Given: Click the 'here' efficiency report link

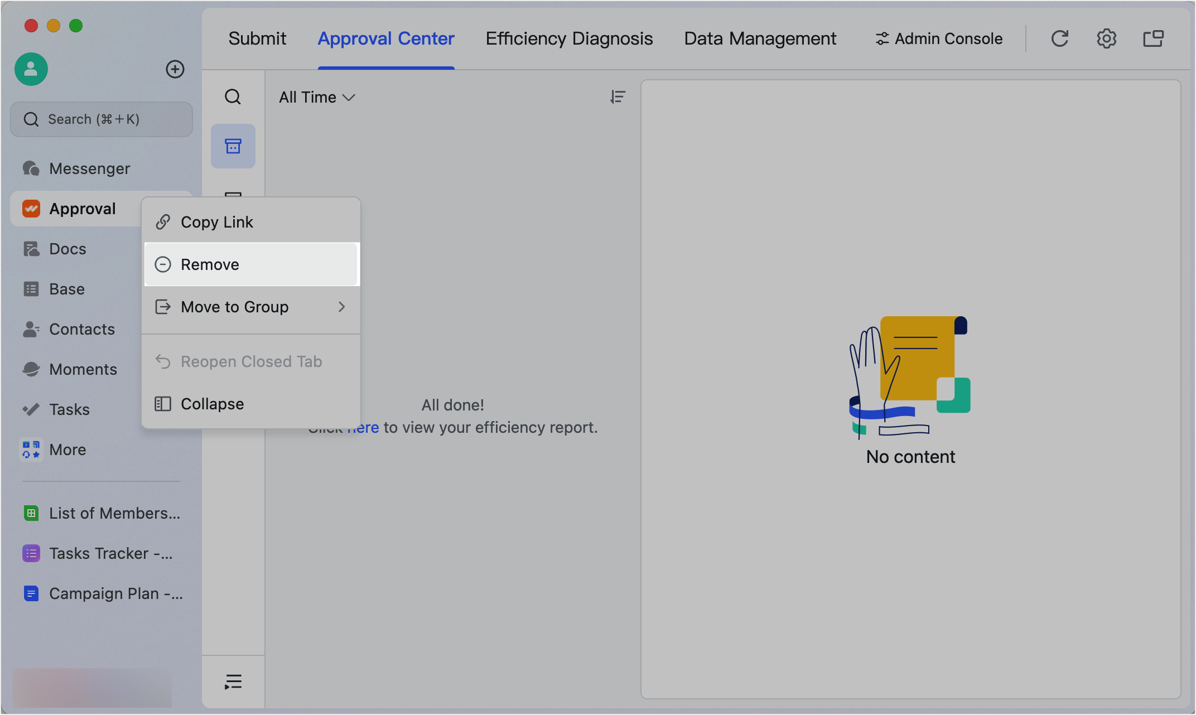Looking at the screenshot, I should 365,428.
